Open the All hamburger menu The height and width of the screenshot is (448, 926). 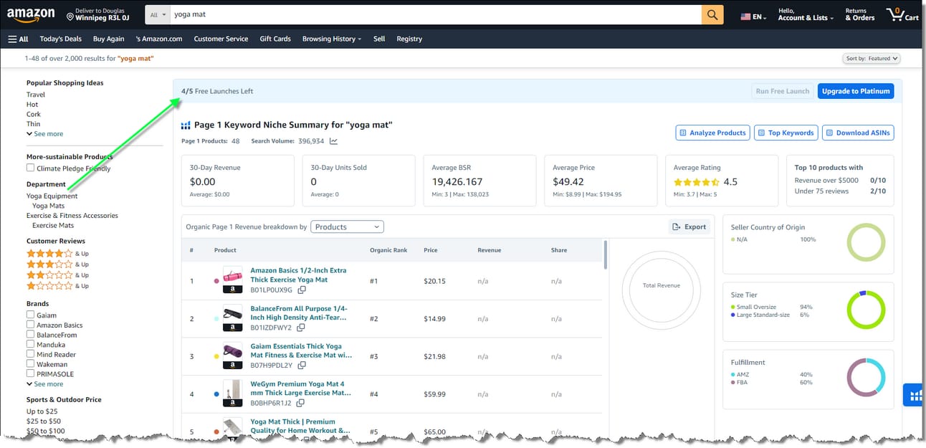(x=18, y=39)
